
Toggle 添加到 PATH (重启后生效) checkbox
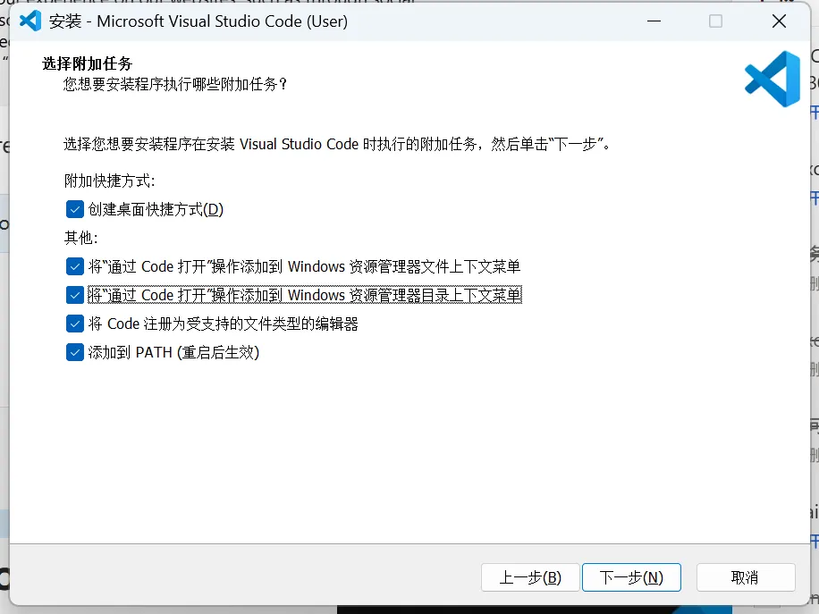[75, 352]
